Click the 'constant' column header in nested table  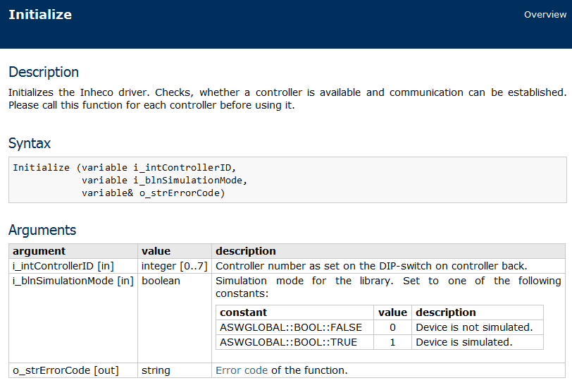click(x=294, y=312)
